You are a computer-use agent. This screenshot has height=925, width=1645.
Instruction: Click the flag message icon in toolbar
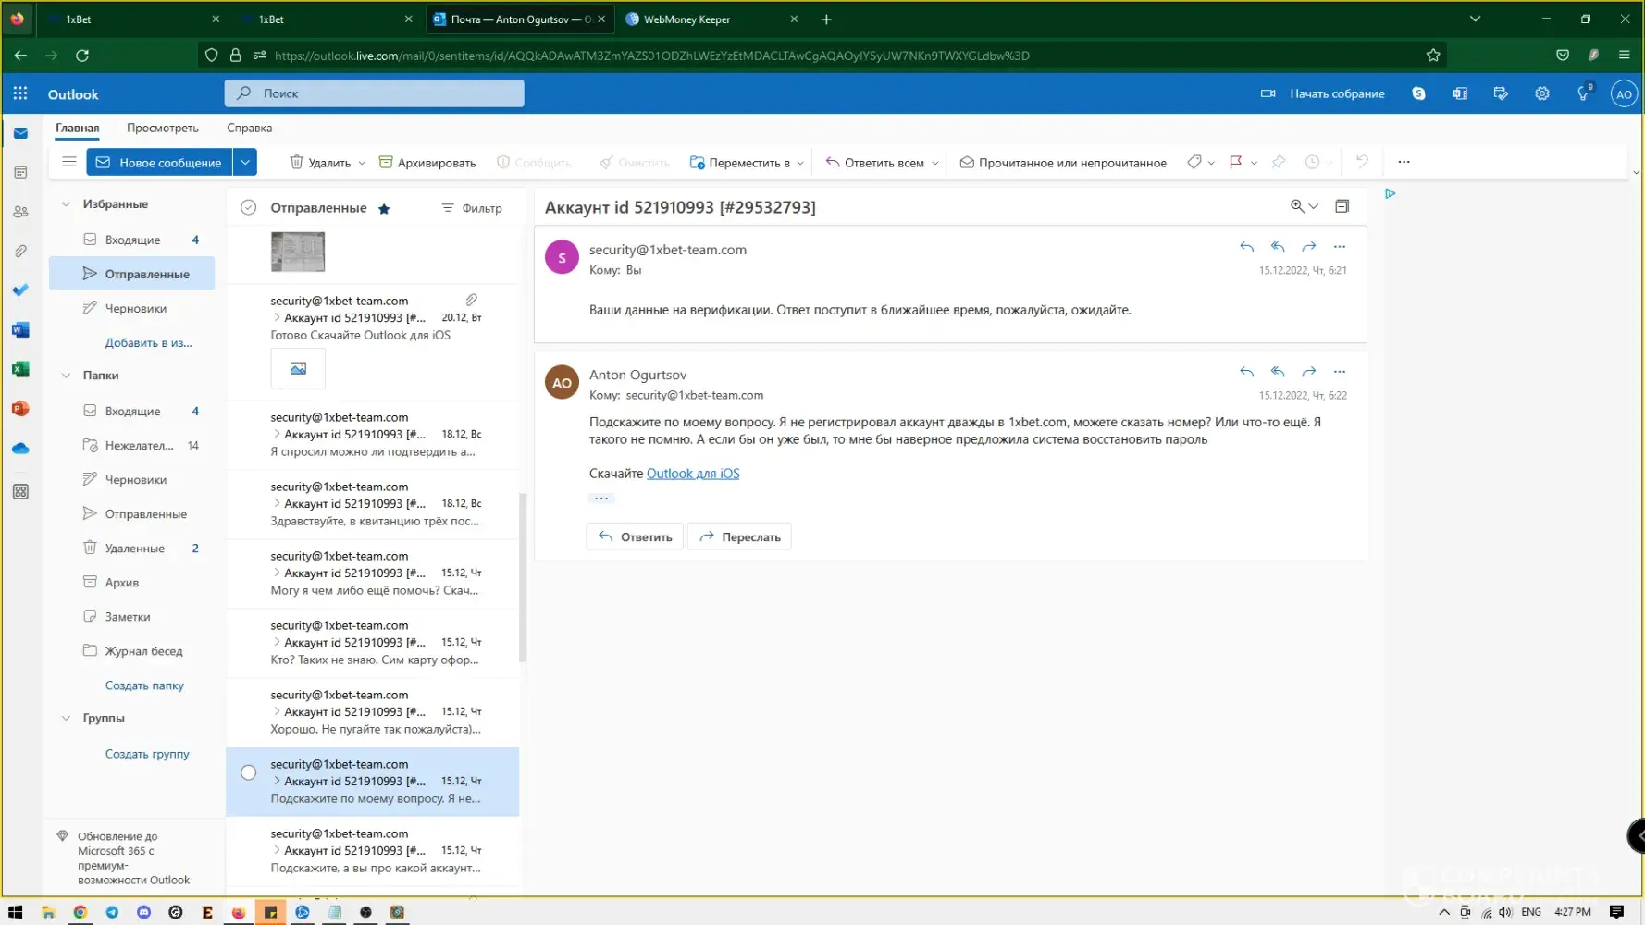tap(1235, 162)
